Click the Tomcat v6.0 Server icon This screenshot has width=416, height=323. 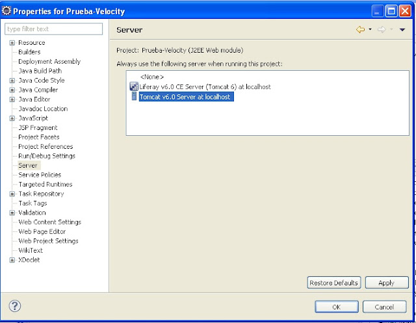[x=135, y=97]
